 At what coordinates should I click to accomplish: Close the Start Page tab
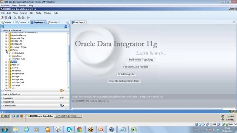85,22
